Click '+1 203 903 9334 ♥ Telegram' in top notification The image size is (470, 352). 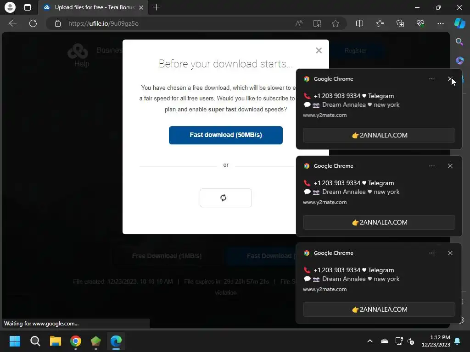354,96
